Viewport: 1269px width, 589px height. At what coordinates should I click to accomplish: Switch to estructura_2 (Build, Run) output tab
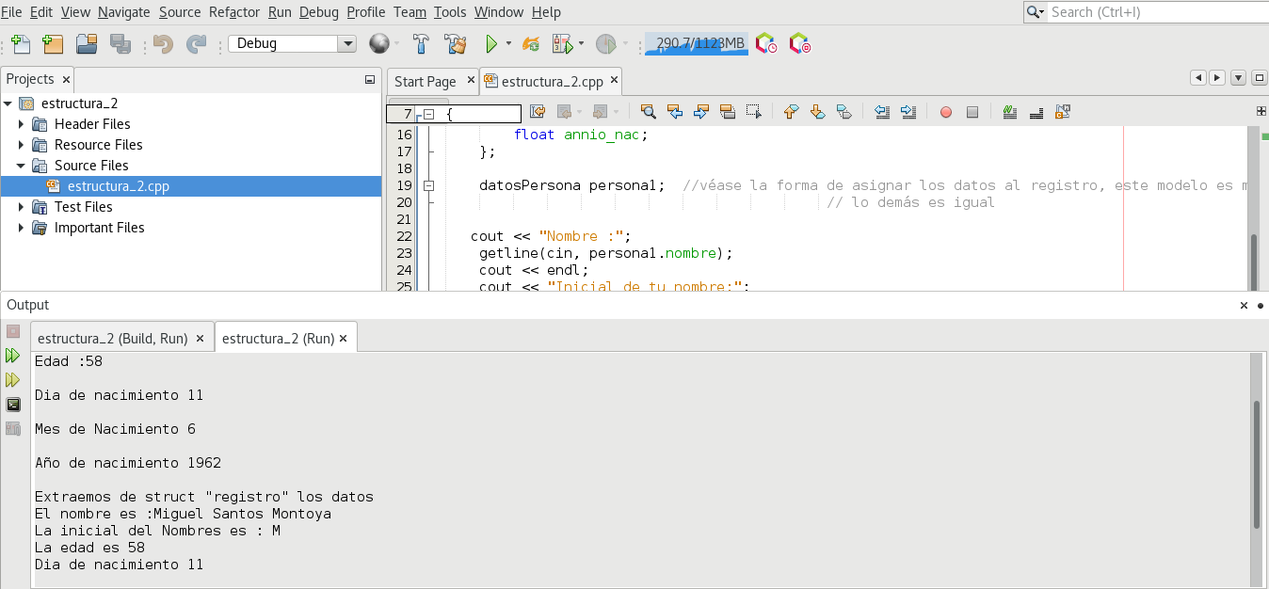(x=112, y=339)
